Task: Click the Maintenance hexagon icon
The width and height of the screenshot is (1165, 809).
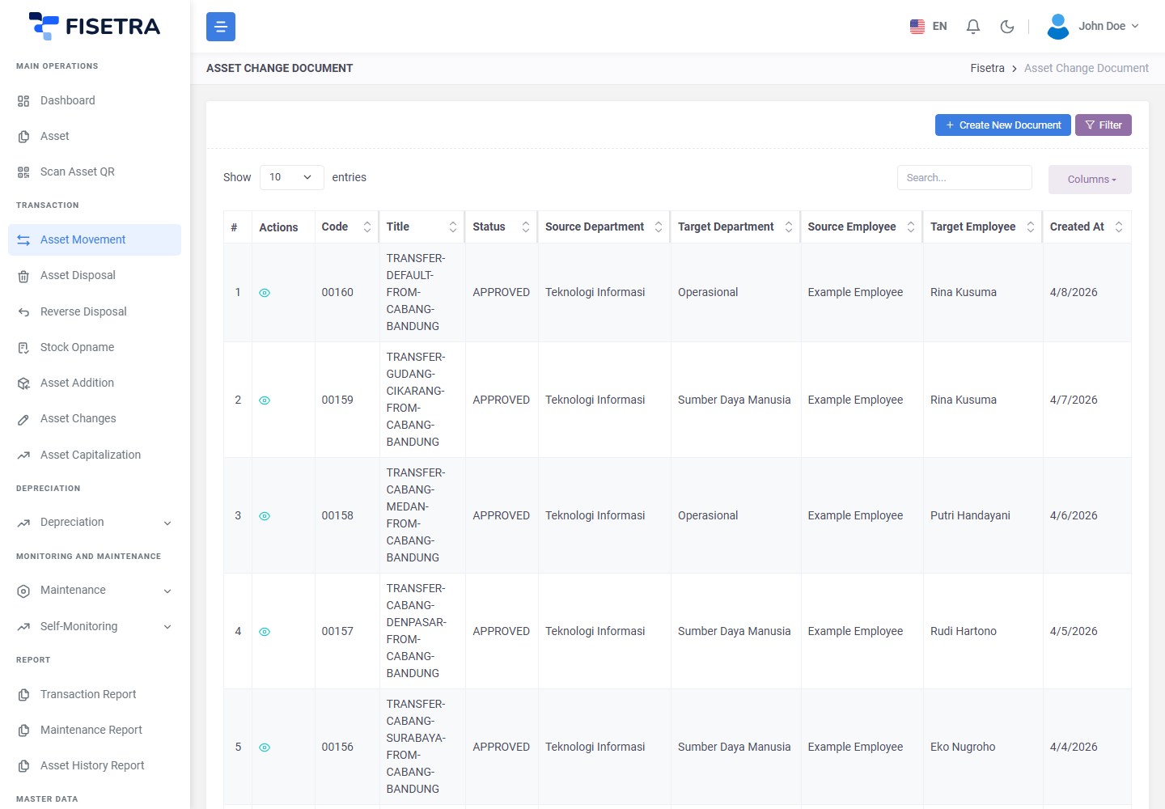Action: [23, 591]
